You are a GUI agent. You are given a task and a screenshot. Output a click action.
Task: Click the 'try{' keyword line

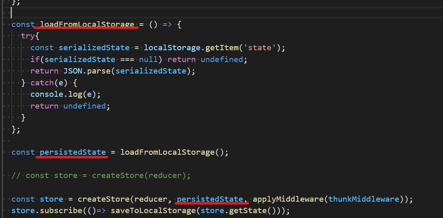click(x=30, y=36)
